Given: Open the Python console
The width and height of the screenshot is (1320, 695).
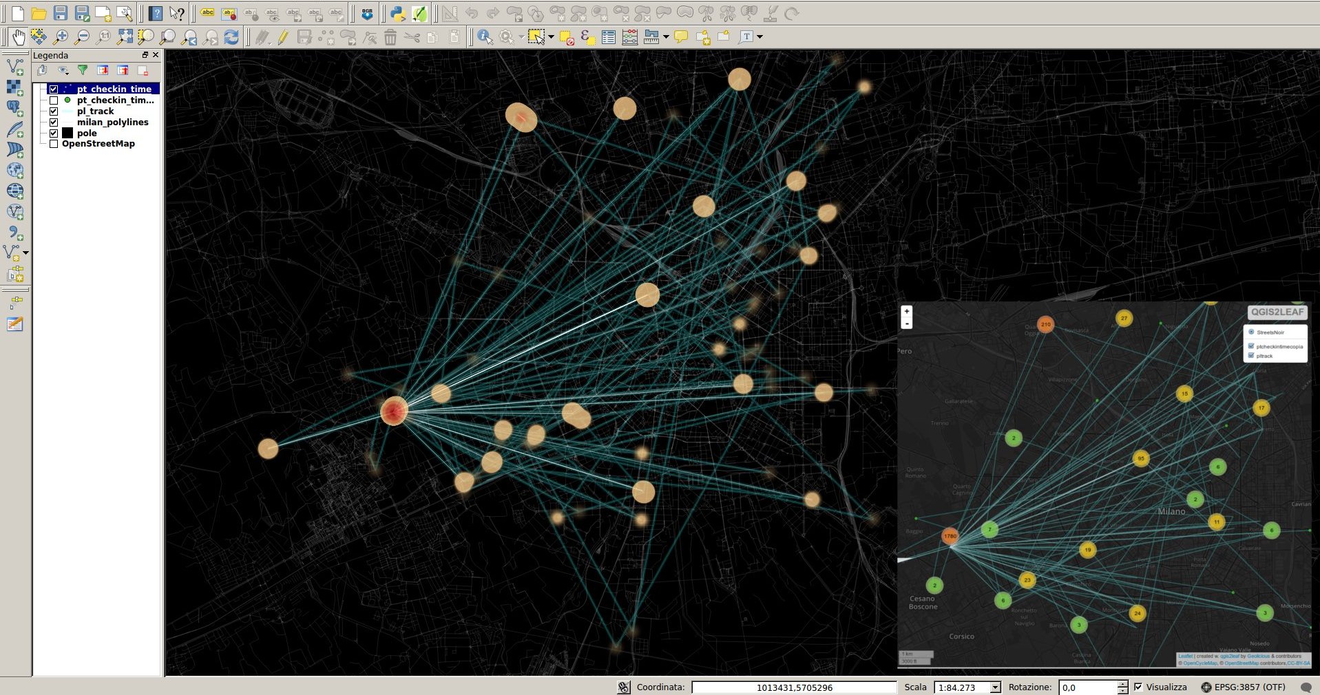Looking at the screenshot, I should [397, 13].
